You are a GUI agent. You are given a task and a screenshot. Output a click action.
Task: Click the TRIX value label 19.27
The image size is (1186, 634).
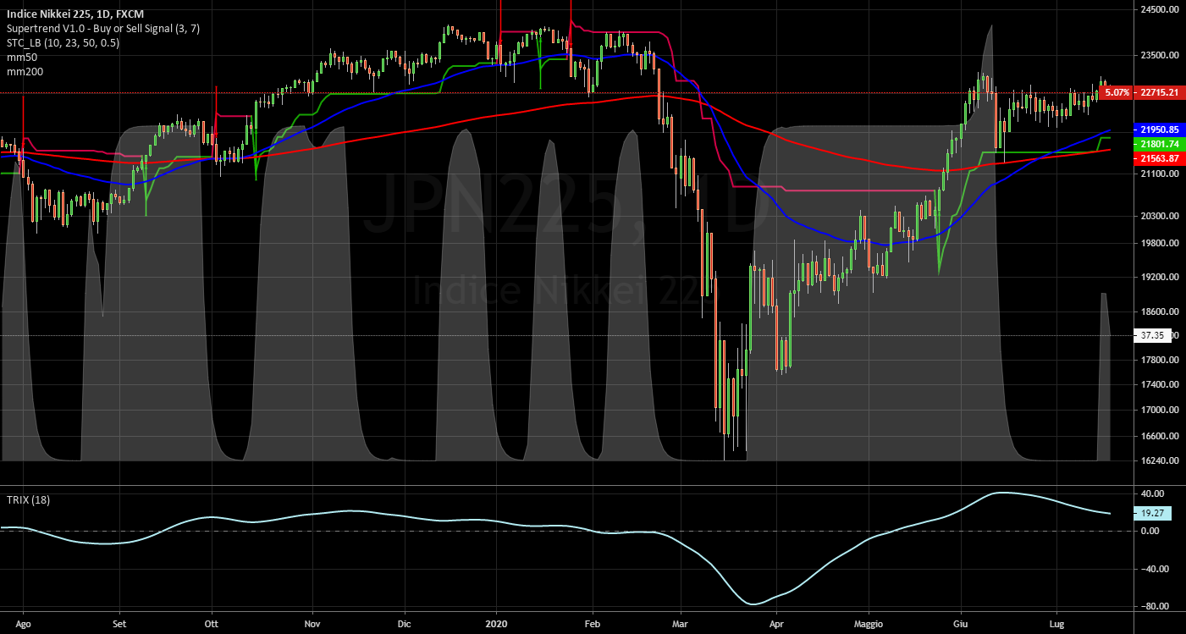[1153, 513]
